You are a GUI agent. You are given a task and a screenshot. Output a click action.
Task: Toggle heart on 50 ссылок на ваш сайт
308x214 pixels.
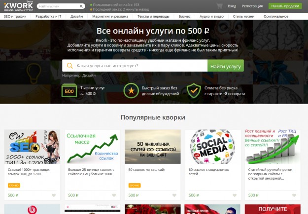(x=174, y=195)
